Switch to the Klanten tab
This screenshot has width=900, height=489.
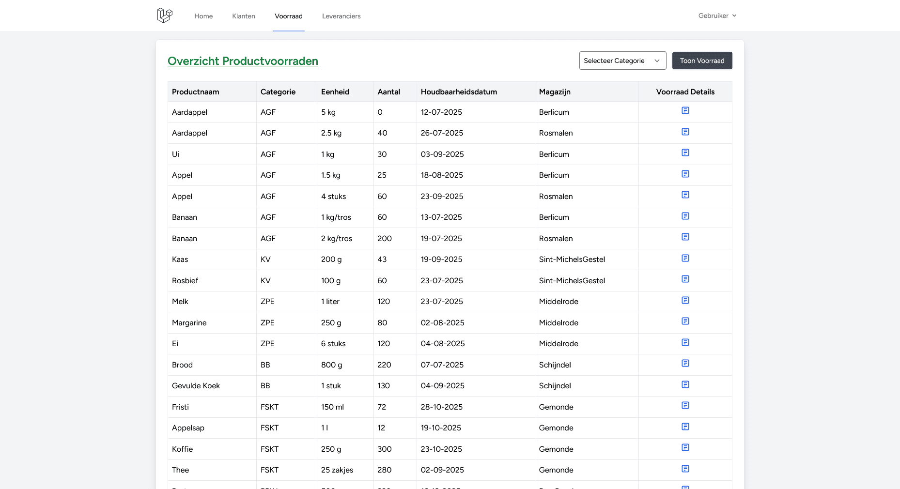point(244,16)
